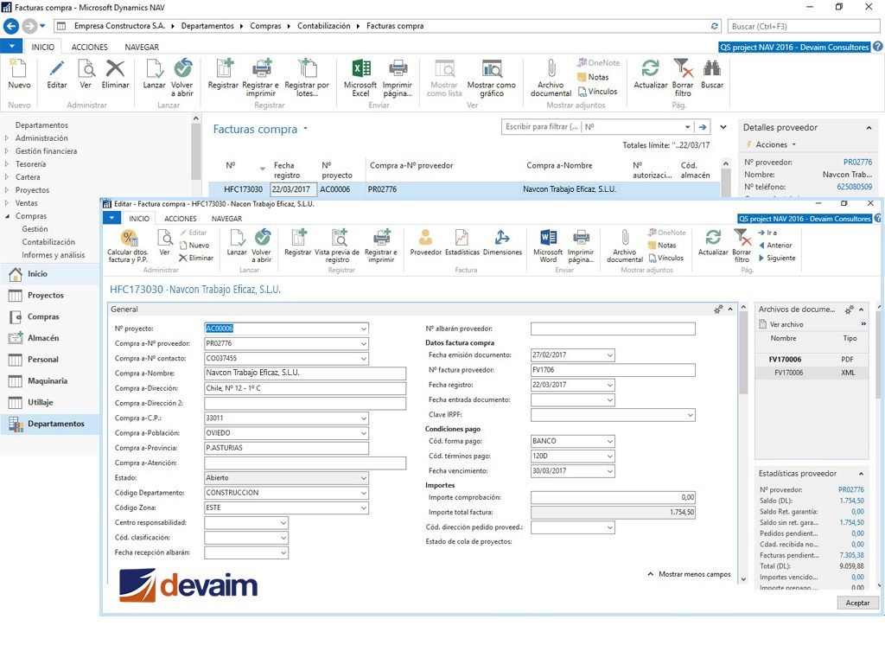The height and width of the screenshot is (664, 885).
Task: Open Fecha vencimiento date dropdown
Action: tap(610, 471)
